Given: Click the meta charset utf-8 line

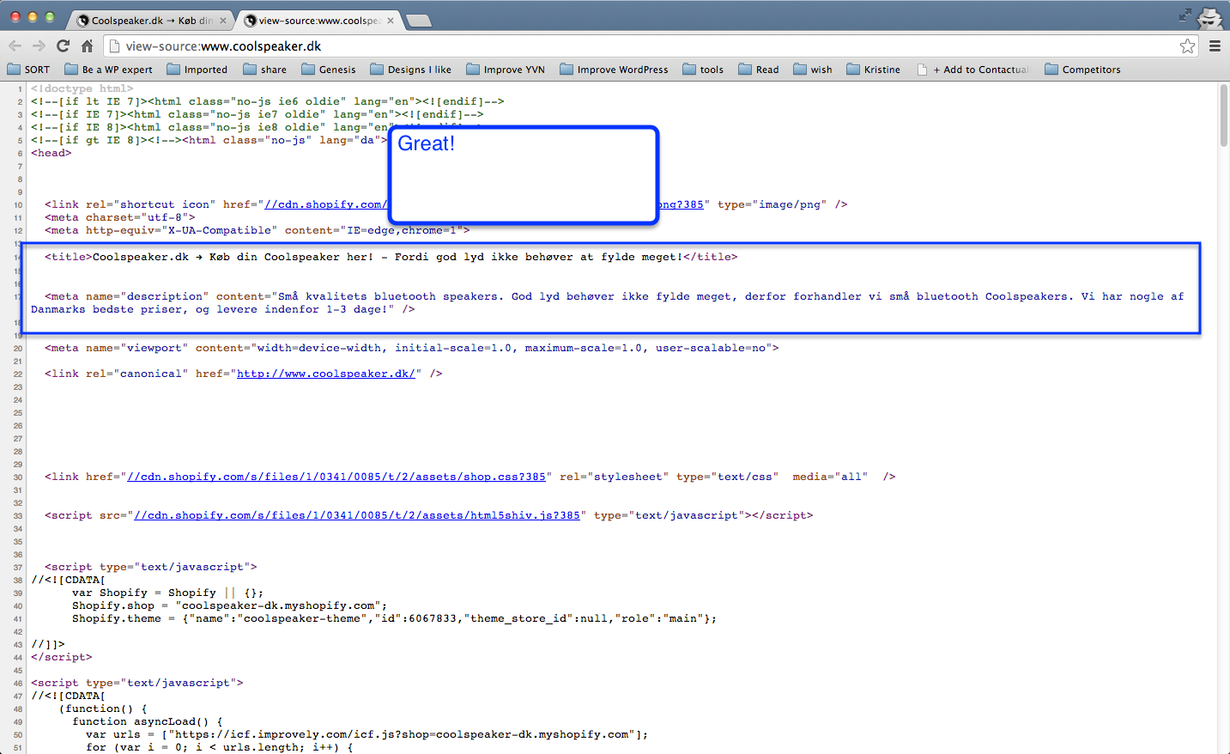Looking at the screenshot, I should click(x=120, y=217).
